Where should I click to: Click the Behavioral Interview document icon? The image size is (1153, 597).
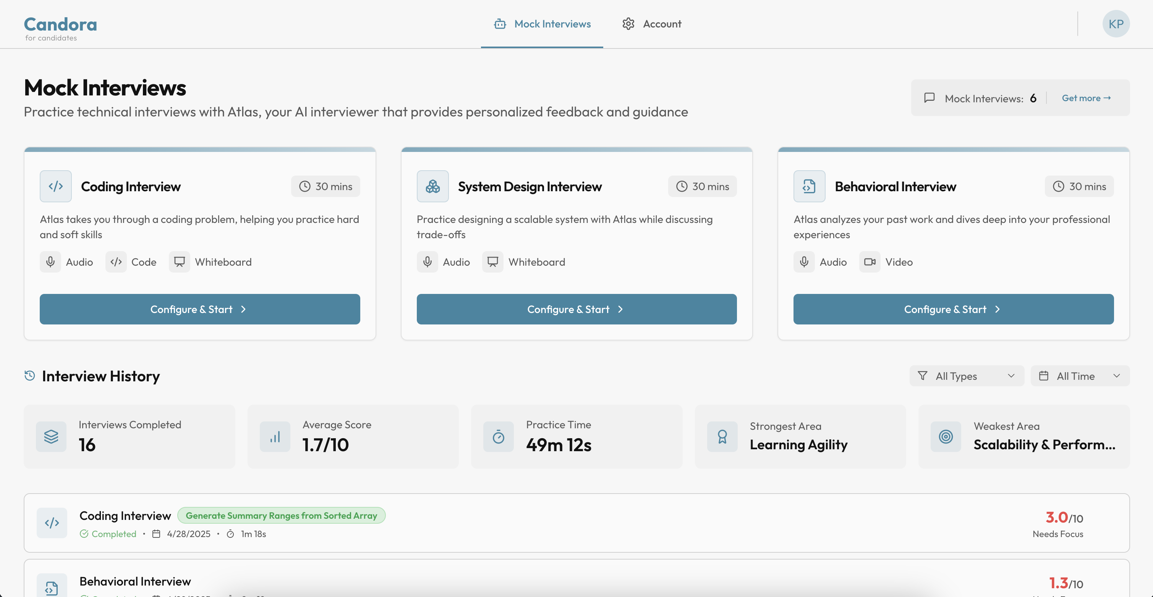pos(809,186)
